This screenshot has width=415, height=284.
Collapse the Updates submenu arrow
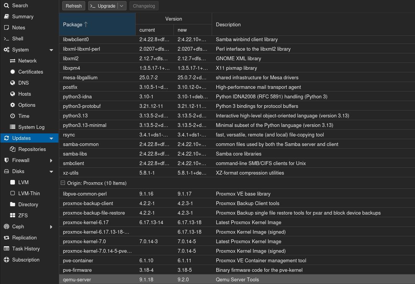(51, 138)
